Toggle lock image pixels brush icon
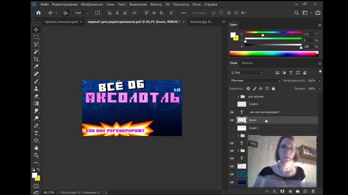 click(x=254, y=88)
